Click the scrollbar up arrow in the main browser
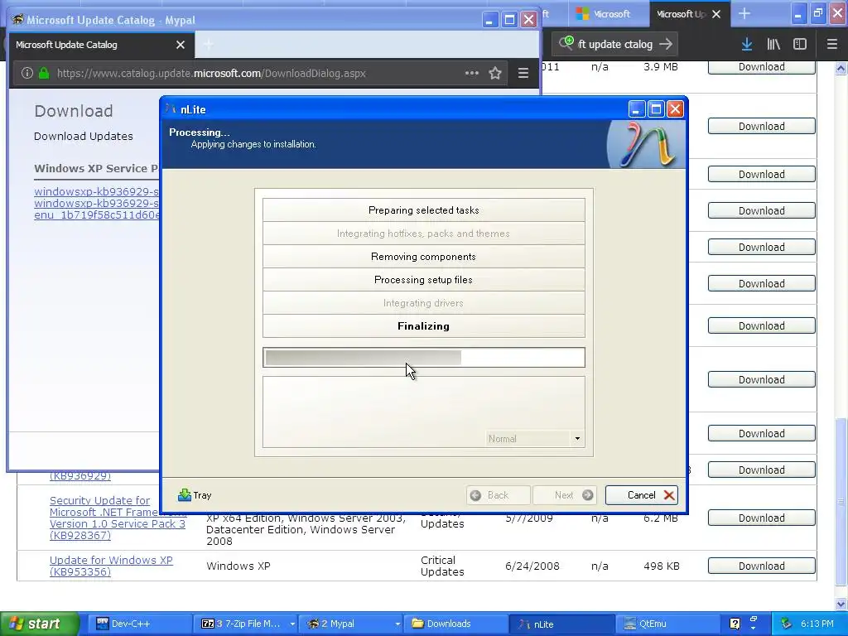848x636 pixels. point(841,68)
